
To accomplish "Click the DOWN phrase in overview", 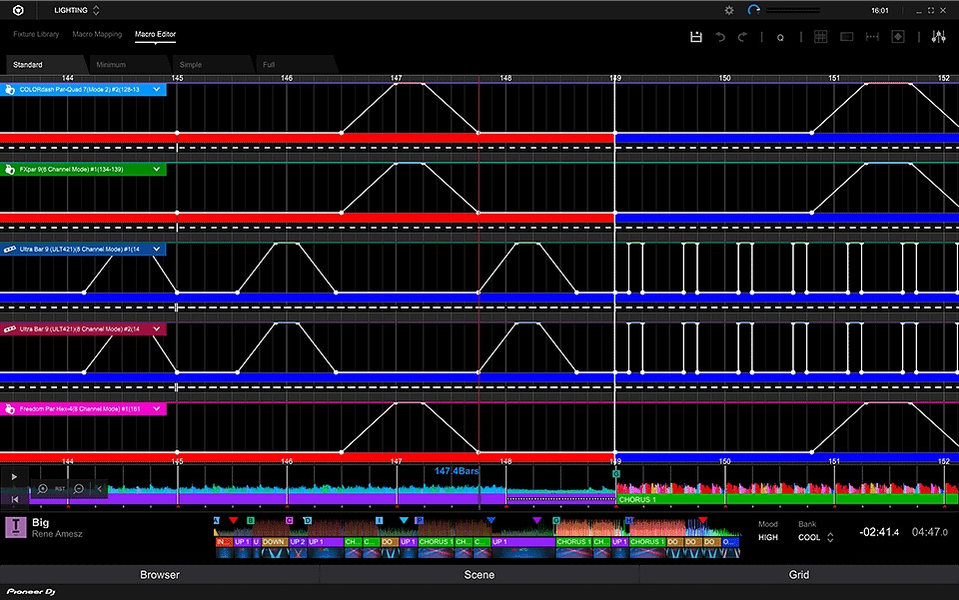I will point(274,542).
